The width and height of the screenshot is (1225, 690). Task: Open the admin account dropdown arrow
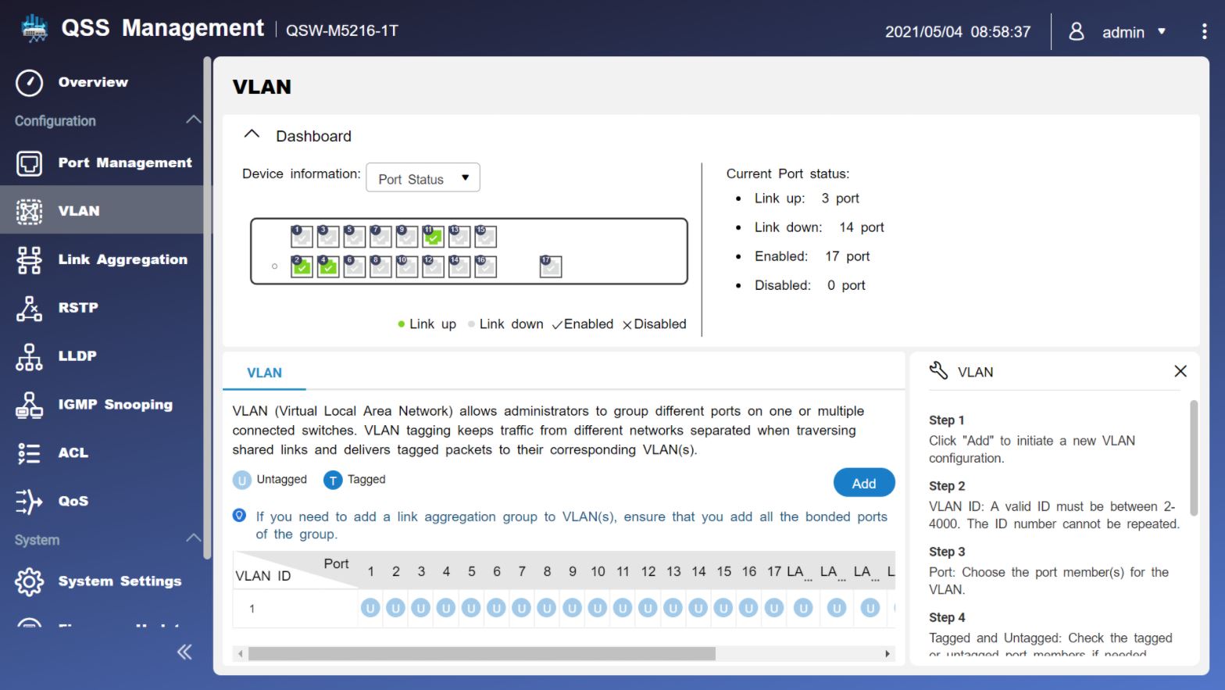(1162, 32)
